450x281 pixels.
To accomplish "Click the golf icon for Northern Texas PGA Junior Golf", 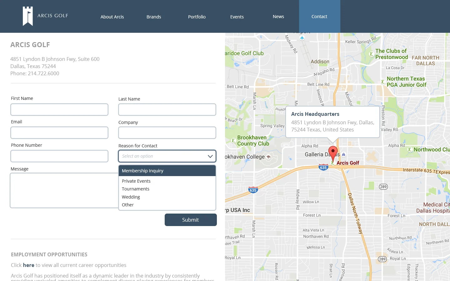I will (383, 82).
